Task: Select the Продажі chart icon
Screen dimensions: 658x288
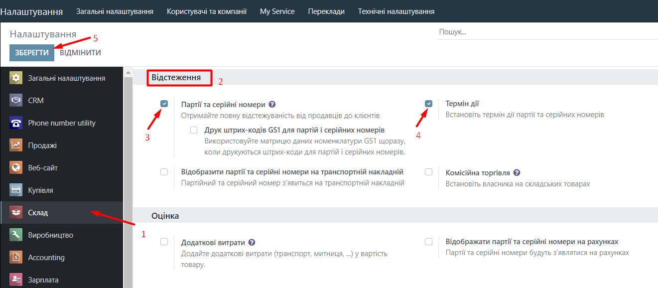Action: [16, 145]
